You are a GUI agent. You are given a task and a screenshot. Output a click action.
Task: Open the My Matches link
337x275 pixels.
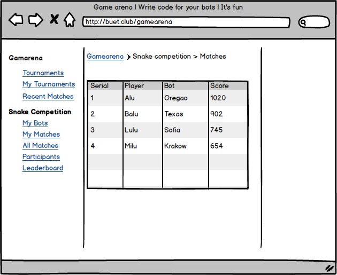pyautogui.click(x=41, y=134)
